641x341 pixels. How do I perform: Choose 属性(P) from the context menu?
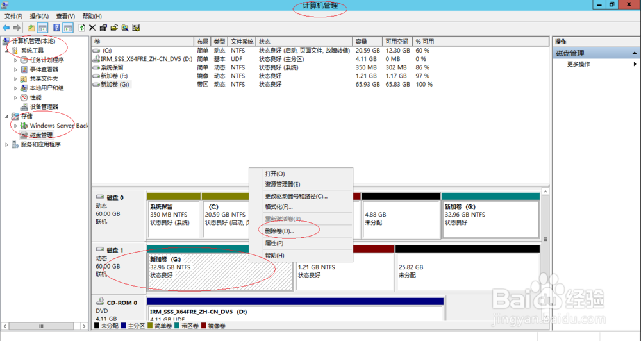tap(301, 244)
